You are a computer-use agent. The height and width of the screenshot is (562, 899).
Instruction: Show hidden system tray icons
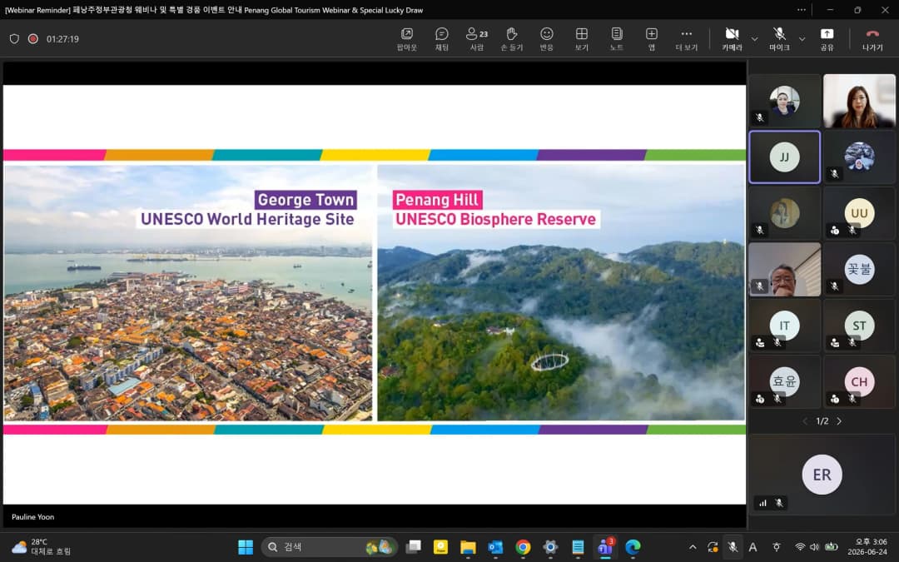tap(693, 547)
